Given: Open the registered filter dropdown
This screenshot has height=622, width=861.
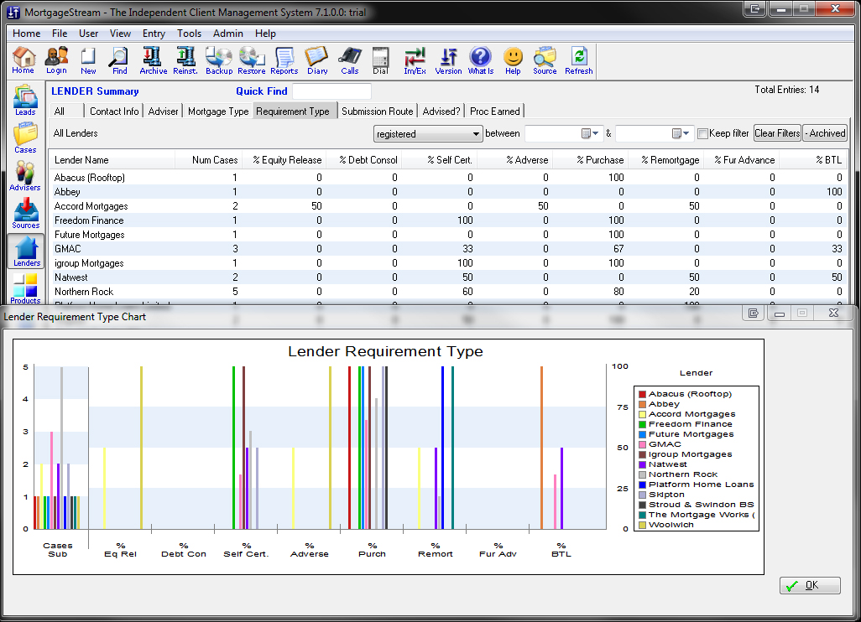Looking at the screenshot, I should [428, 134].
